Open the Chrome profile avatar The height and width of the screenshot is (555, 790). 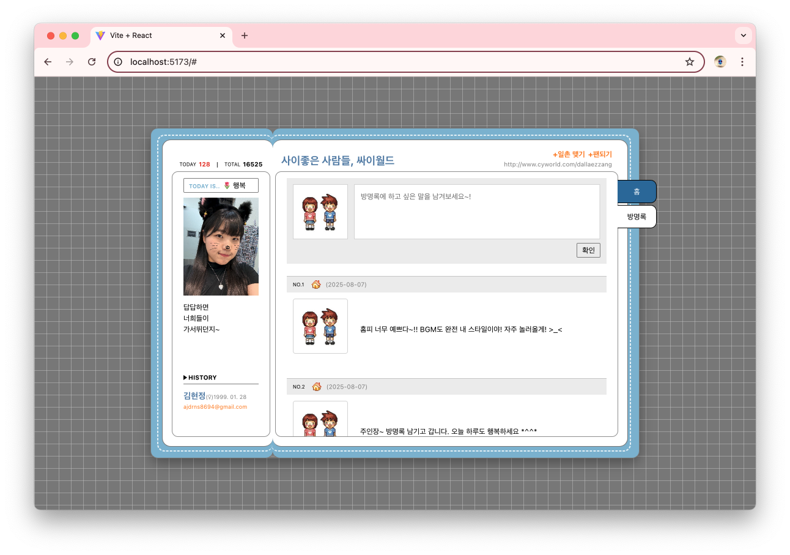point(720,62)
